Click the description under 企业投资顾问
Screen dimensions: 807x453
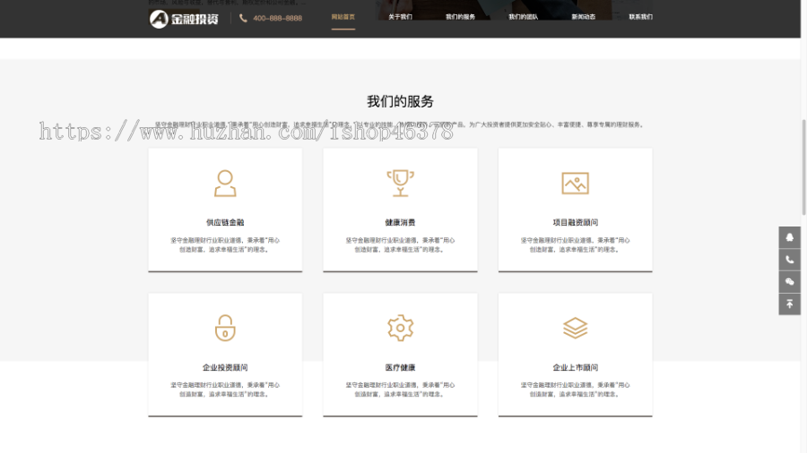click(225, 389)
